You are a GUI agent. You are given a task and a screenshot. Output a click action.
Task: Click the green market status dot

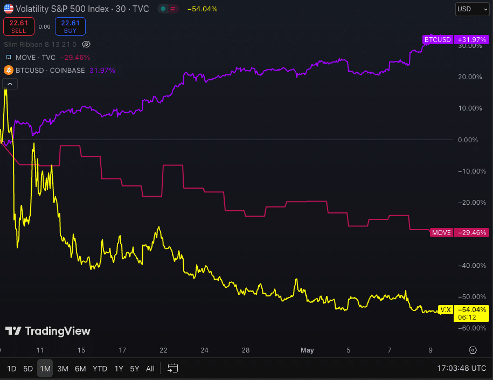click(x=163, y=9)
